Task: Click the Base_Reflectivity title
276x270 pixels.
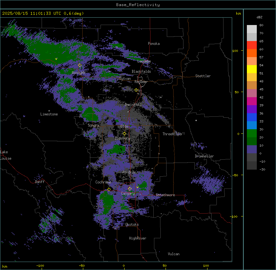Action: pos(138,5)
